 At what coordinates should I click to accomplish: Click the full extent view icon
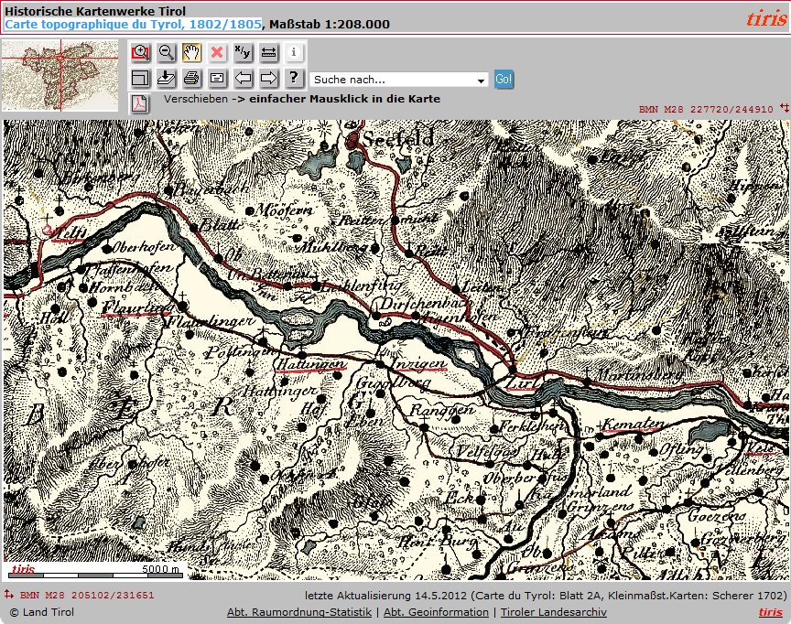[141, 79]
